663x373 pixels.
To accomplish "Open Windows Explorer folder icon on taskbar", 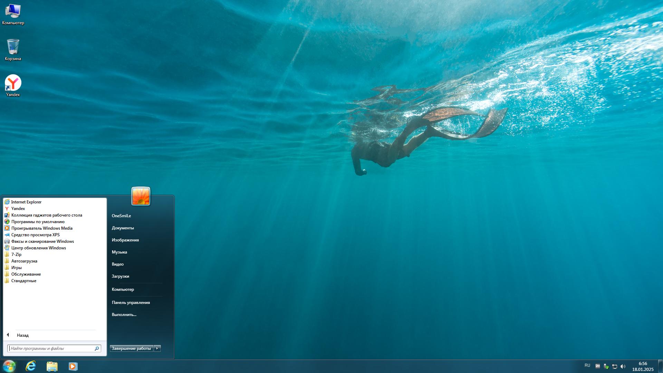I will pos(52,366).
